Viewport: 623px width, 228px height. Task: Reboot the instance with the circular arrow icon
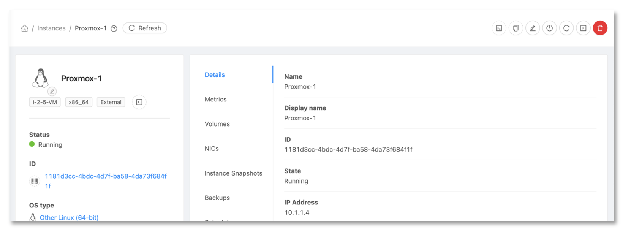click(x=566, y=28)
